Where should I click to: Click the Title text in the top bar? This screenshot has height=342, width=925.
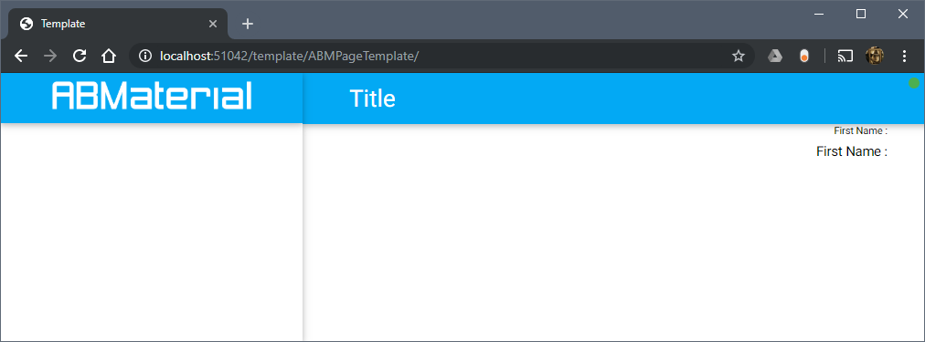point(372,98)
